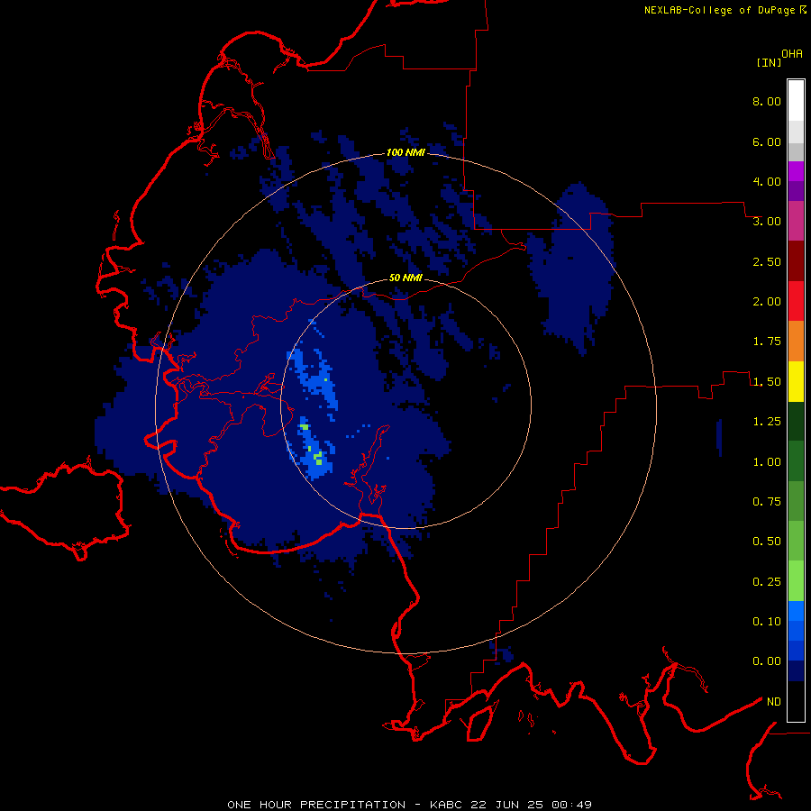
Task: Pick the light blue swatch beside 0.10
Action: coord(796,611)
